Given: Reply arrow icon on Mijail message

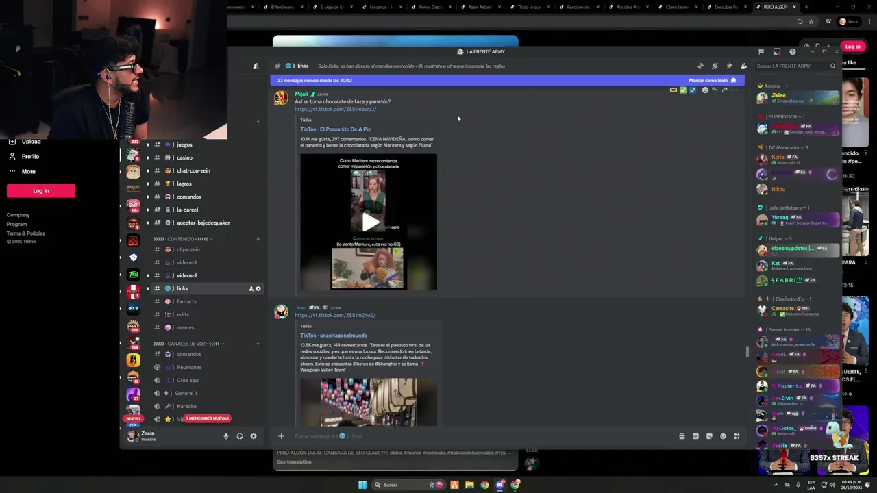Looking at the screenshot, I should (715, 90).
